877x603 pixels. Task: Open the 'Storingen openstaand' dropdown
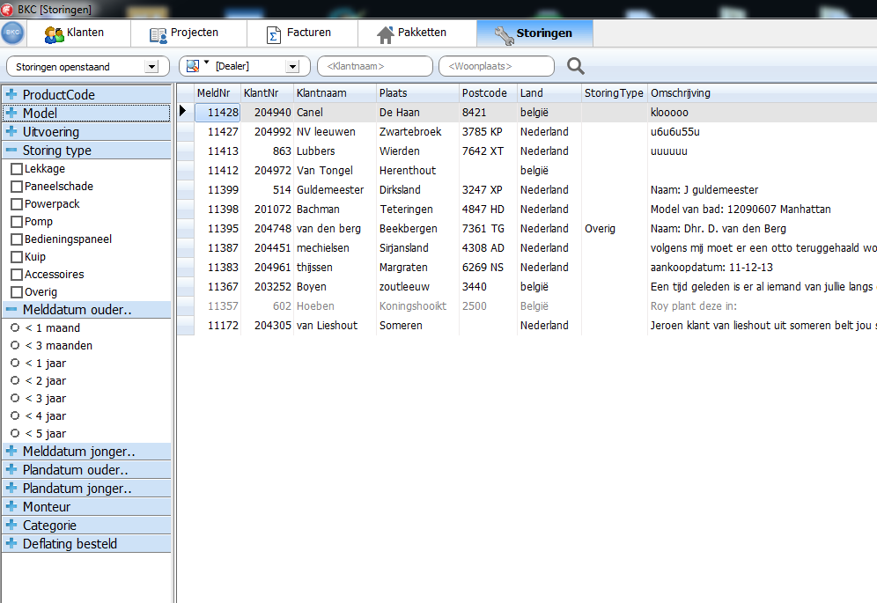coord(151,67)
